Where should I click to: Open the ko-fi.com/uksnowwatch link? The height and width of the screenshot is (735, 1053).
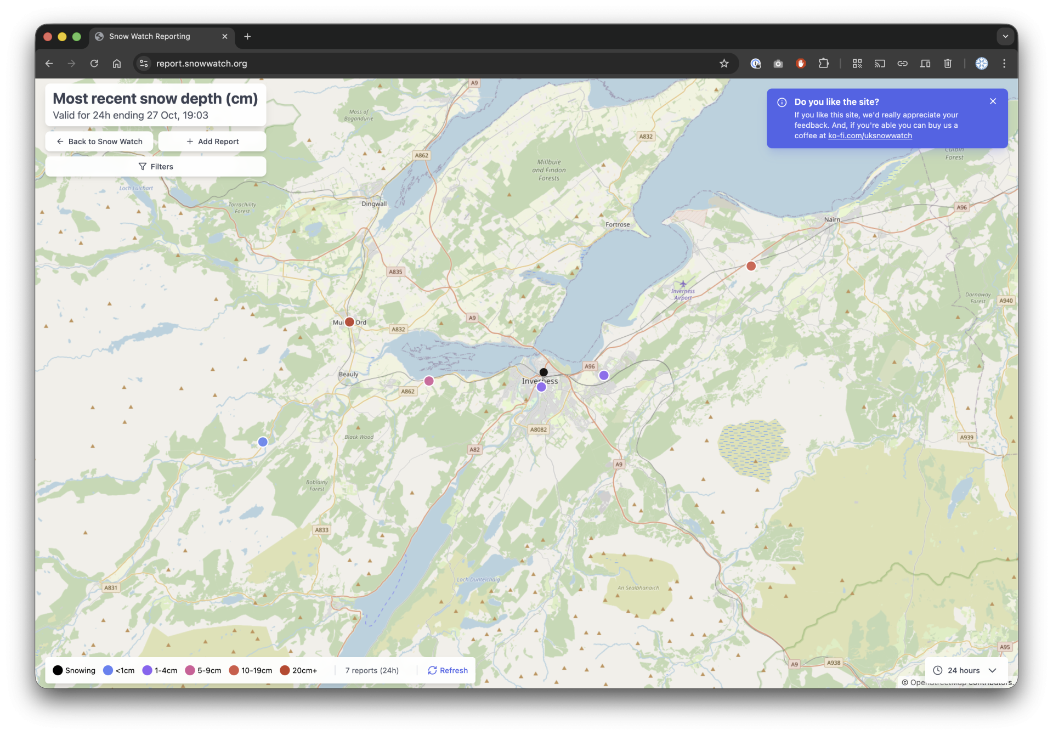(870, 135)
